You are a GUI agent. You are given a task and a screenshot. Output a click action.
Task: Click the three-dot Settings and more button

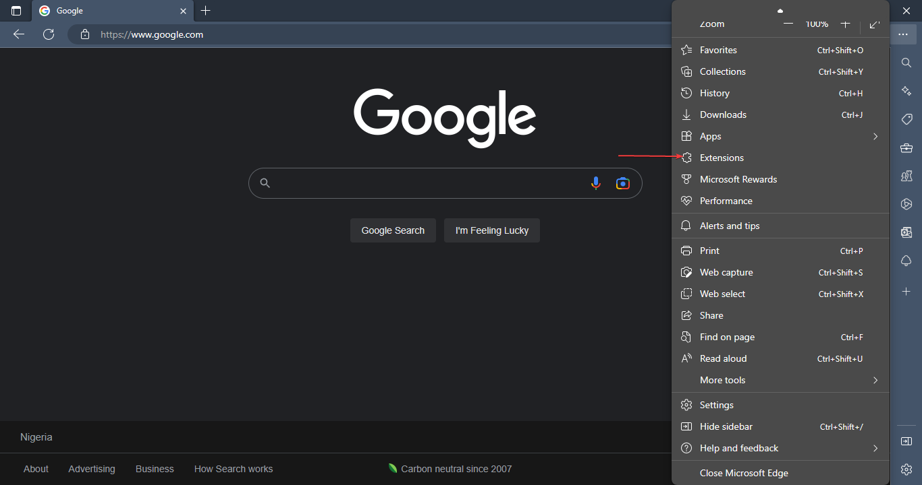[903, 34]
